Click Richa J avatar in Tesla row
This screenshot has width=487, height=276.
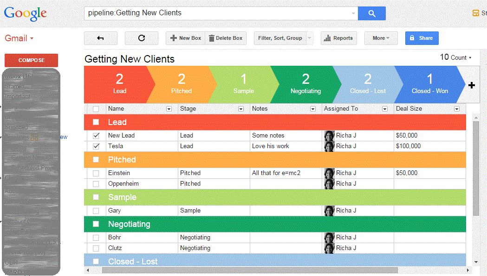329,146
